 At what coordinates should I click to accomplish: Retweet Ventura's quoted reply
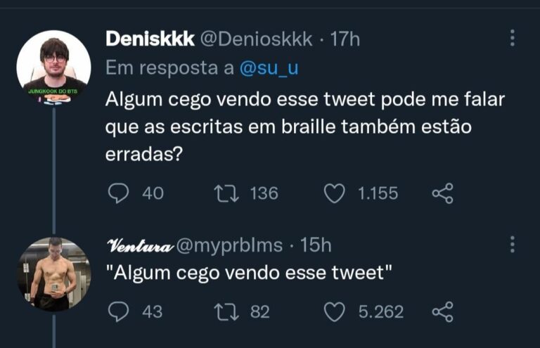(226, 311)
